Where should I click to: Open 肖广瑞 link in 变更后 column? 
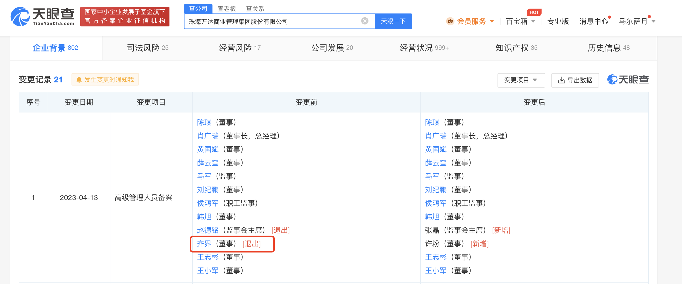pyautogui.click(x=436, y=136)
